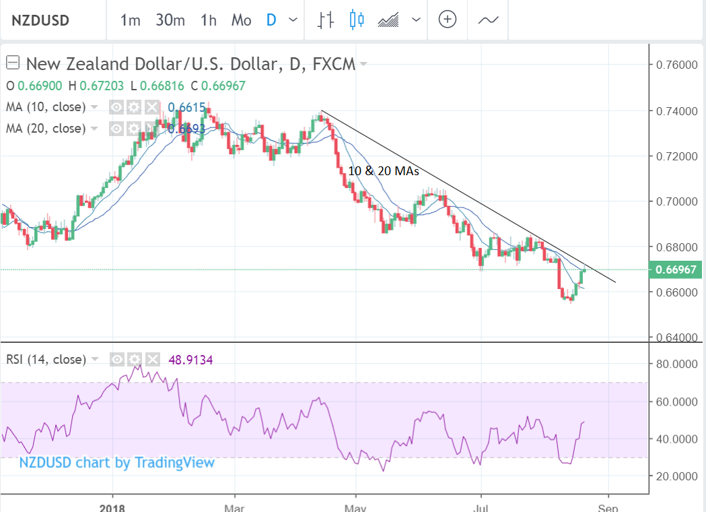The width and height of the screenshot is (706, 512).
Task: Open the chart style dropdown arrow
Action: (417, 20)
